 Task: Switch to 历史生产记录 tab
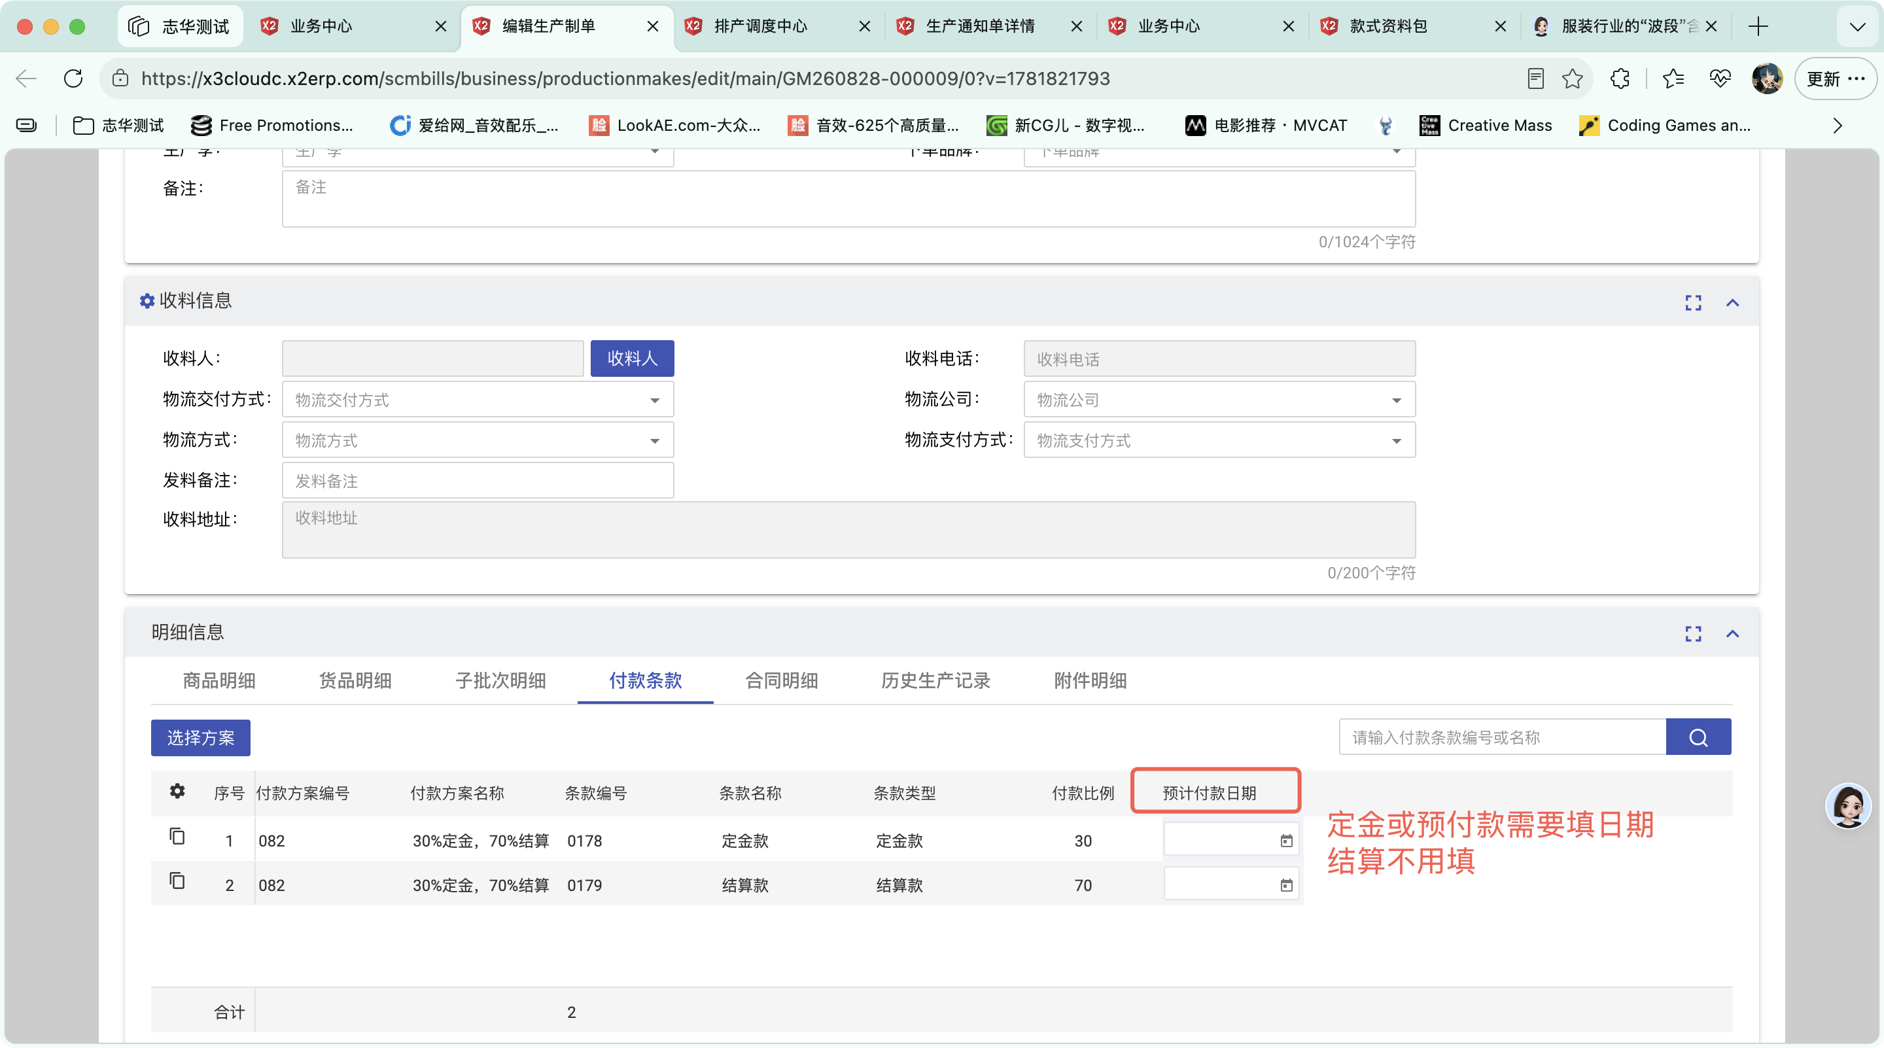[x=935, y=681]
